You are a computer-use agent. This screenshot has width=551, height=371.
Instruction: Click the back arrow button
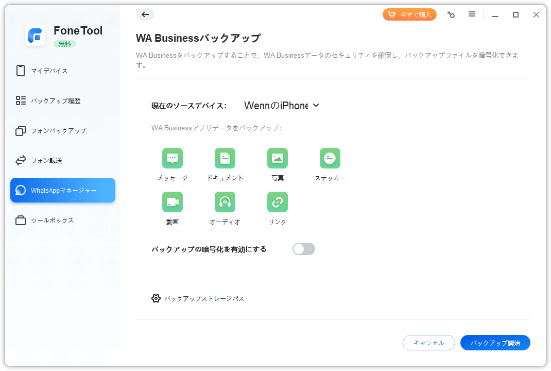[145, 14]
